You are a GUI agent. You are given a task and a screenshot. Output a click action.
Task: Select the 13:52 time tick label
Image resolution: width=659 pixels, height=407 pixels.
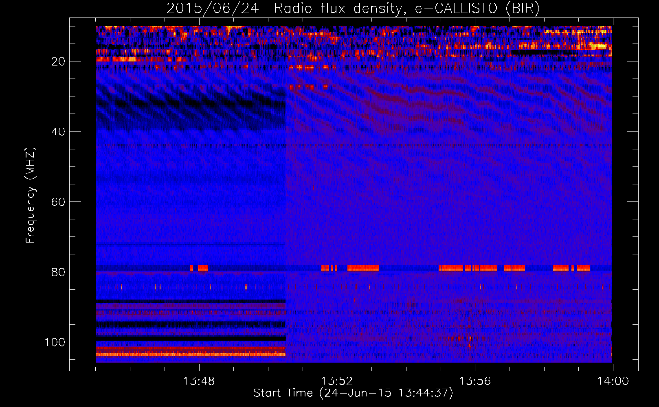tap(337, 381)
